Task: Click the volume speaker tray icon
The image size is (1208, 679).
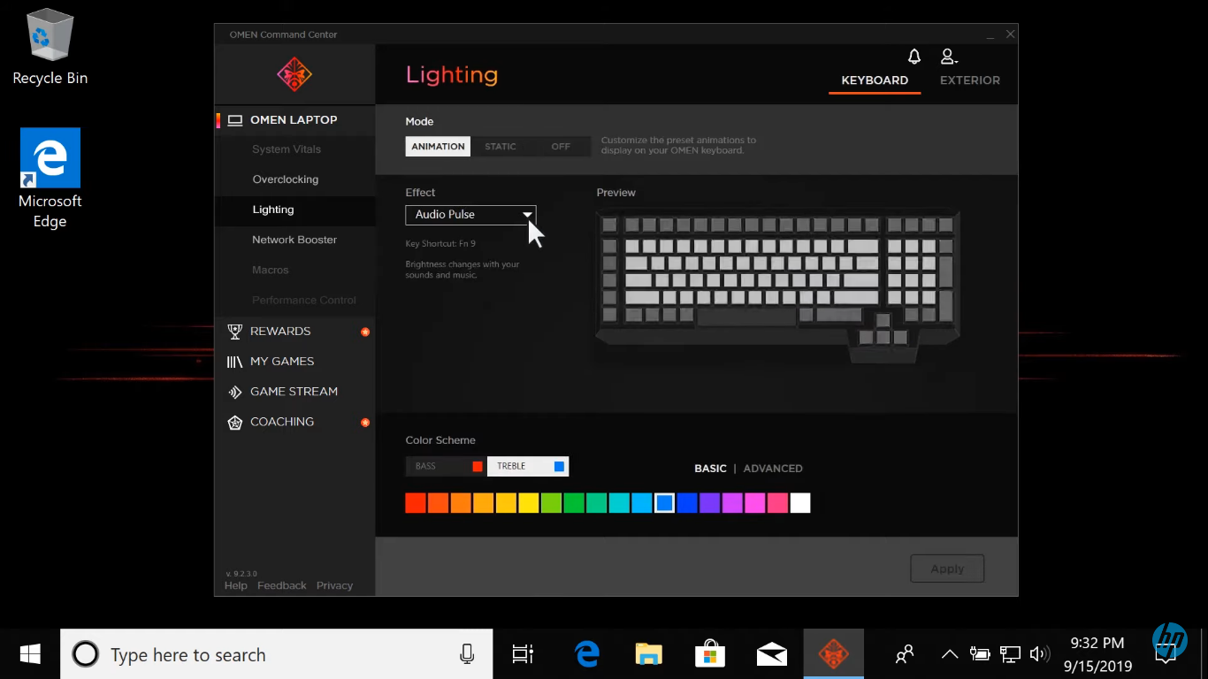Action: [1040, 654]
